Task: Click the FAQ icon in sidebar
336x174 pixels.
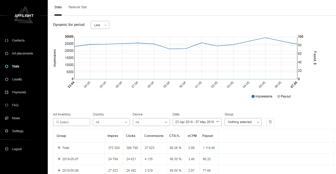Action: [6, 105]
